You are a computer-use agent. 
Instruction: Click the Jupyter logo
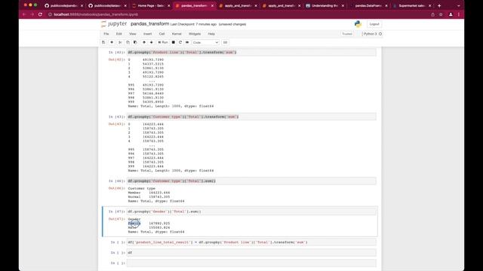pos(114,24)
